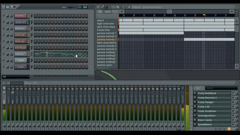Mute the DW Player channel
This screenshot has height=135, width=240.
click(x=4, y=48)
